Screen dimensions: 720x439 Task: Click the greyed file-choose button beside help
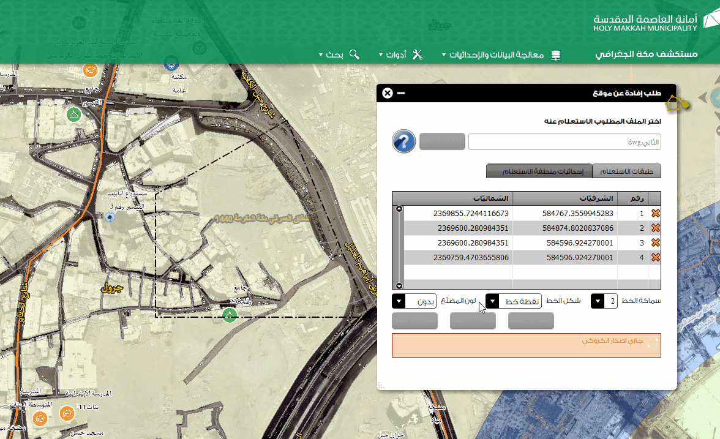(442, 141)
